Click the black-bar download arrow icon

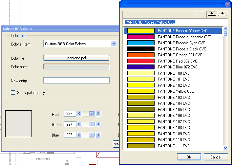(x=212, y=14)
